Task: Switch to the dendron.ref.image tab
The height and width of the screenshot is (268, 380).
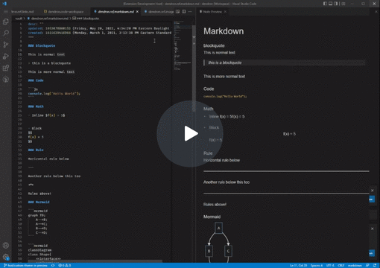Action: coord(159,12)
